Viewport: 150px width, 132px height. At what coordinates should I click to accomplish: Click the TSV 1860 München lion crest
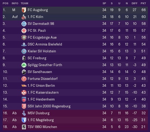(x=24, y=127)
